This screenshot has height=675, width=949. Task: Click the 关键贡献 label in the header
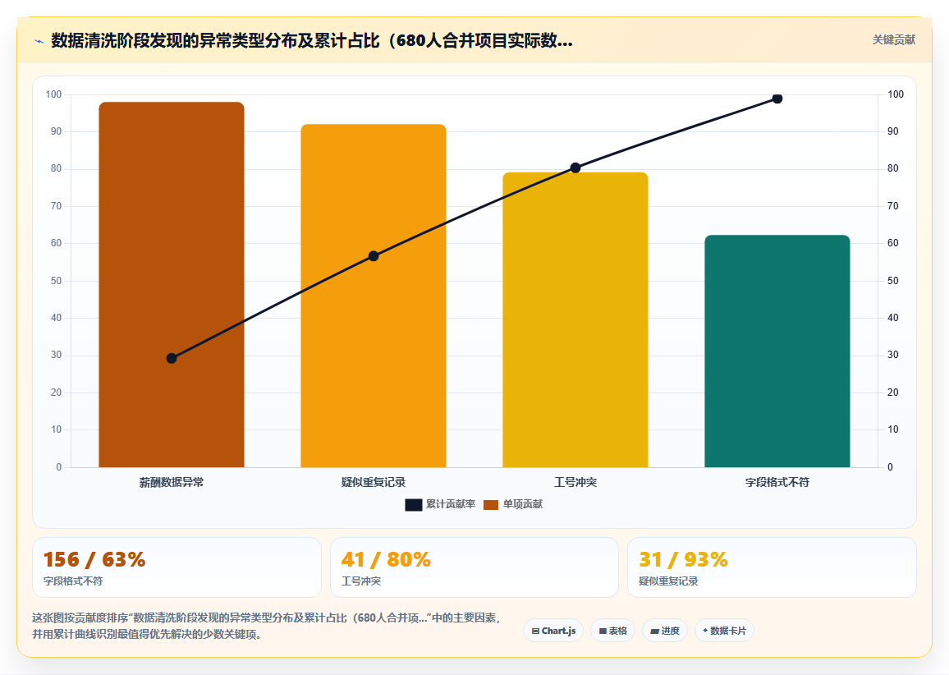point(893,40)
